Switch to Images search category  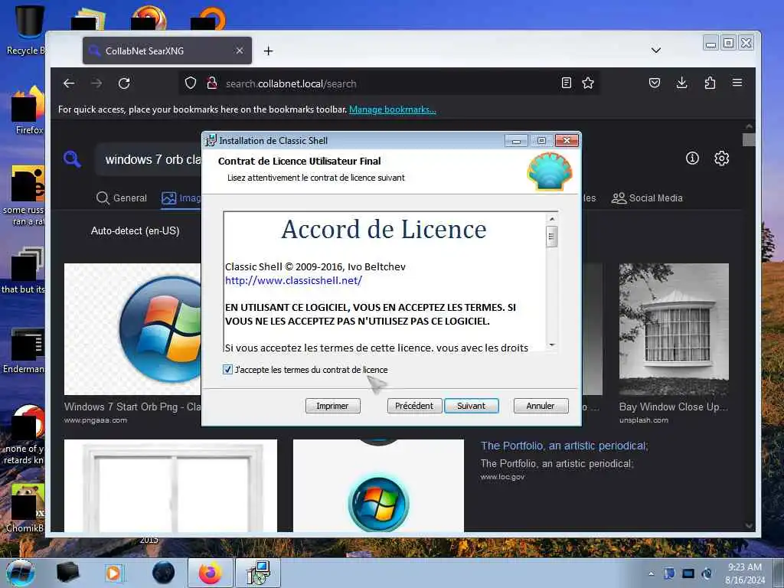(181, 198)
